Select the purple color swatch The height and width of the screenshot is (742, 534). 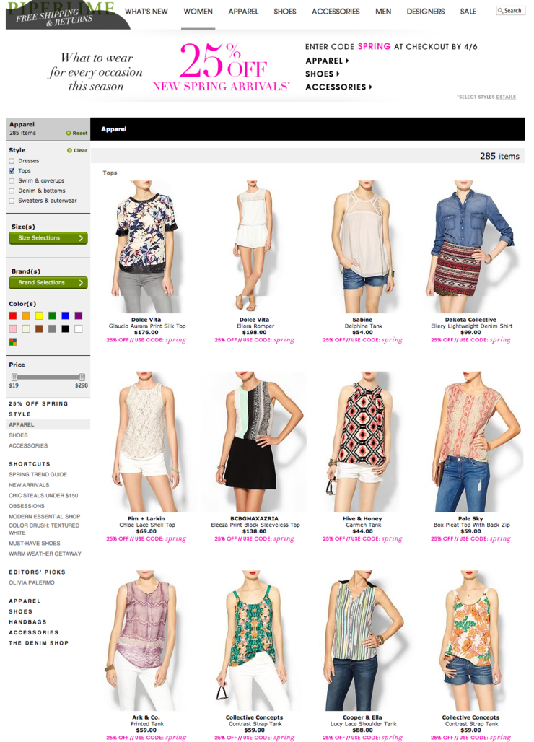click(x=79, y=315)
